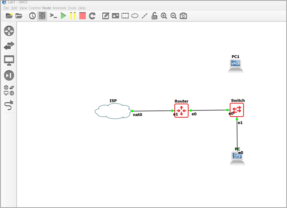
Task: Select the PC node below the Switch
Action: tap(238, 159)
